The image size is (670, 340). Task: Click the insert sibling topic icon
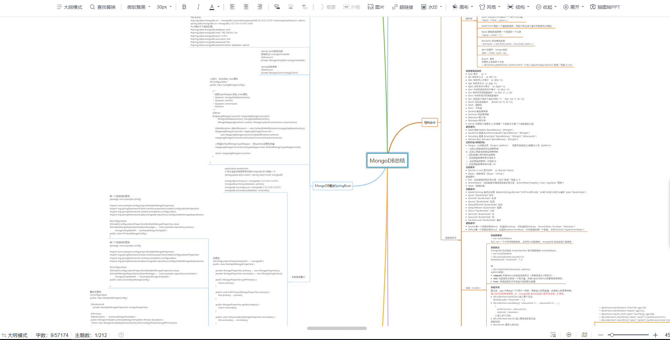pyautogui.click(x=291, y=7)
